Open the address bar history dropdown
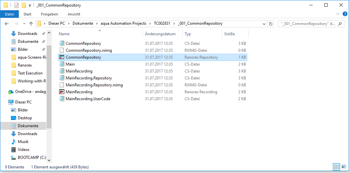This screenshot has height=173, width=349. [264, 24]
